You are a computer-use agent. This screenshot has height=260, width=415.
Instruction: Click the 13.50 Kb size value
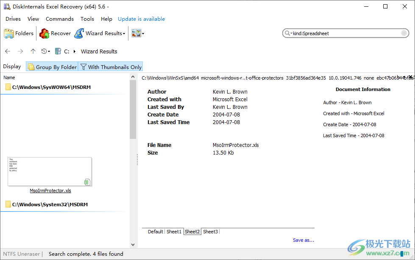223,152
